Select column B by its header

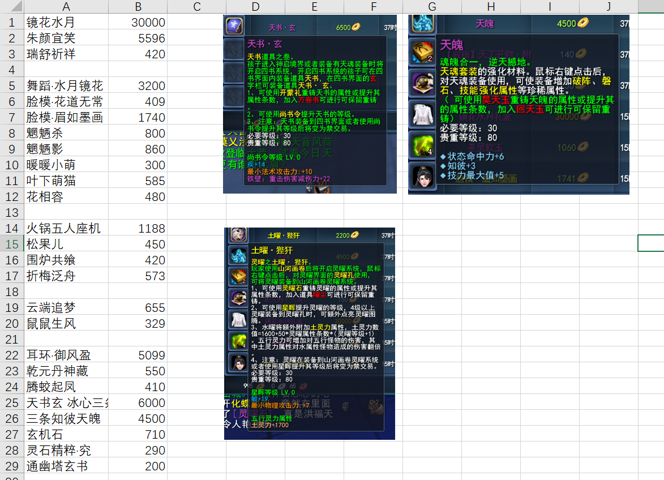click(138, 6)
